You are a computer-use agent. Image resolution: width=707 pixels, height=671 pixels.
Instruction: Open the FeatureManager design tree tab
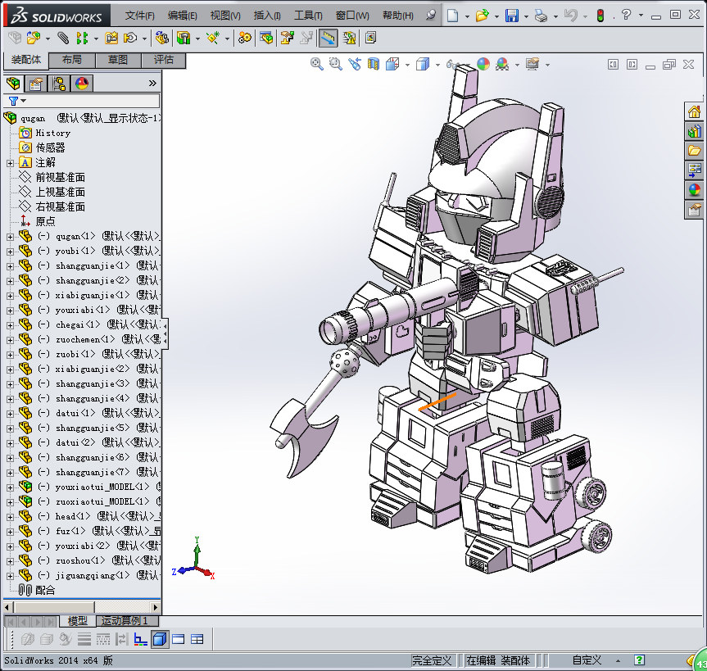[x=14, y=84]
